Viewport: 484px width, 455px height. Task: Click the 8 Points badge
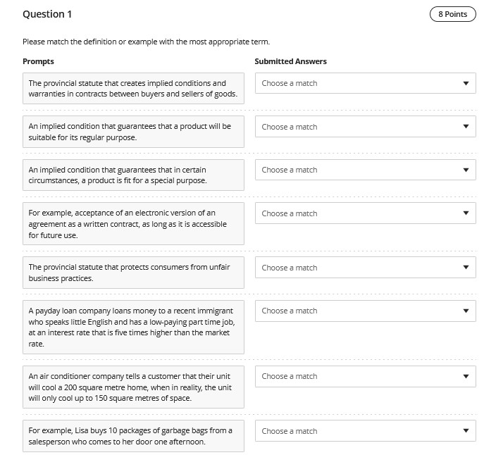(452, 14)
